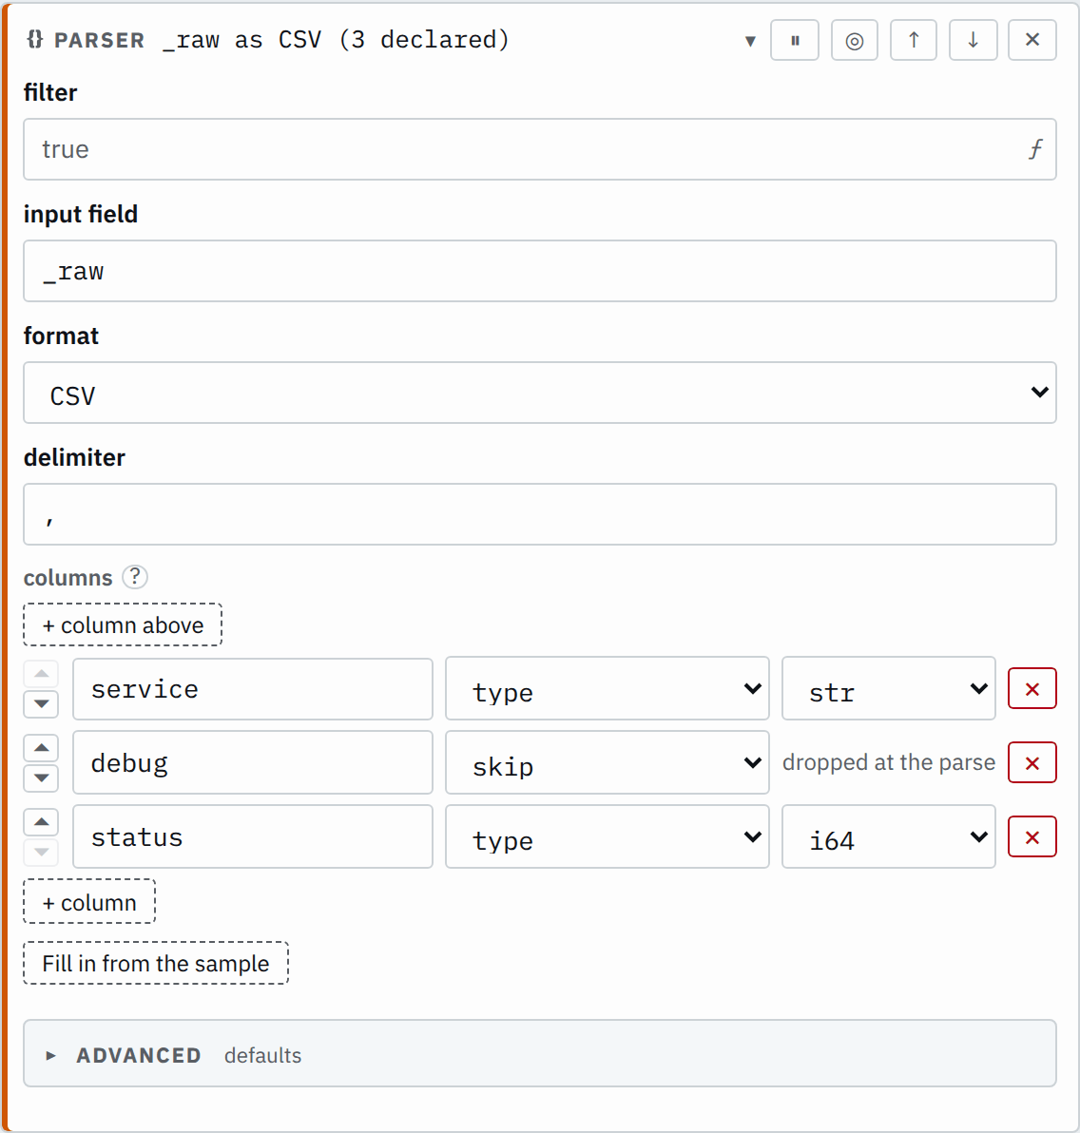1080x1133 pixels.
Task: Add a new column at the bottom
Action: click(89, 902)
